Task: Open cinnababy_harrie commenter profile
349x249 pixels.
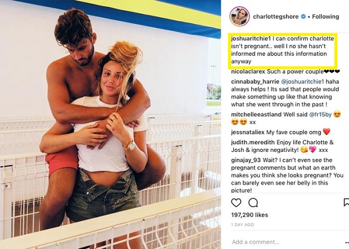Action: [x=255, y=81]
